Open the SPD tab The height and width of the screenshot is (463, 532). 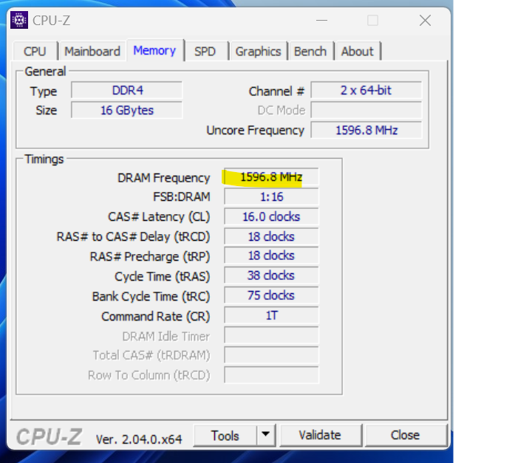[205, 52]
